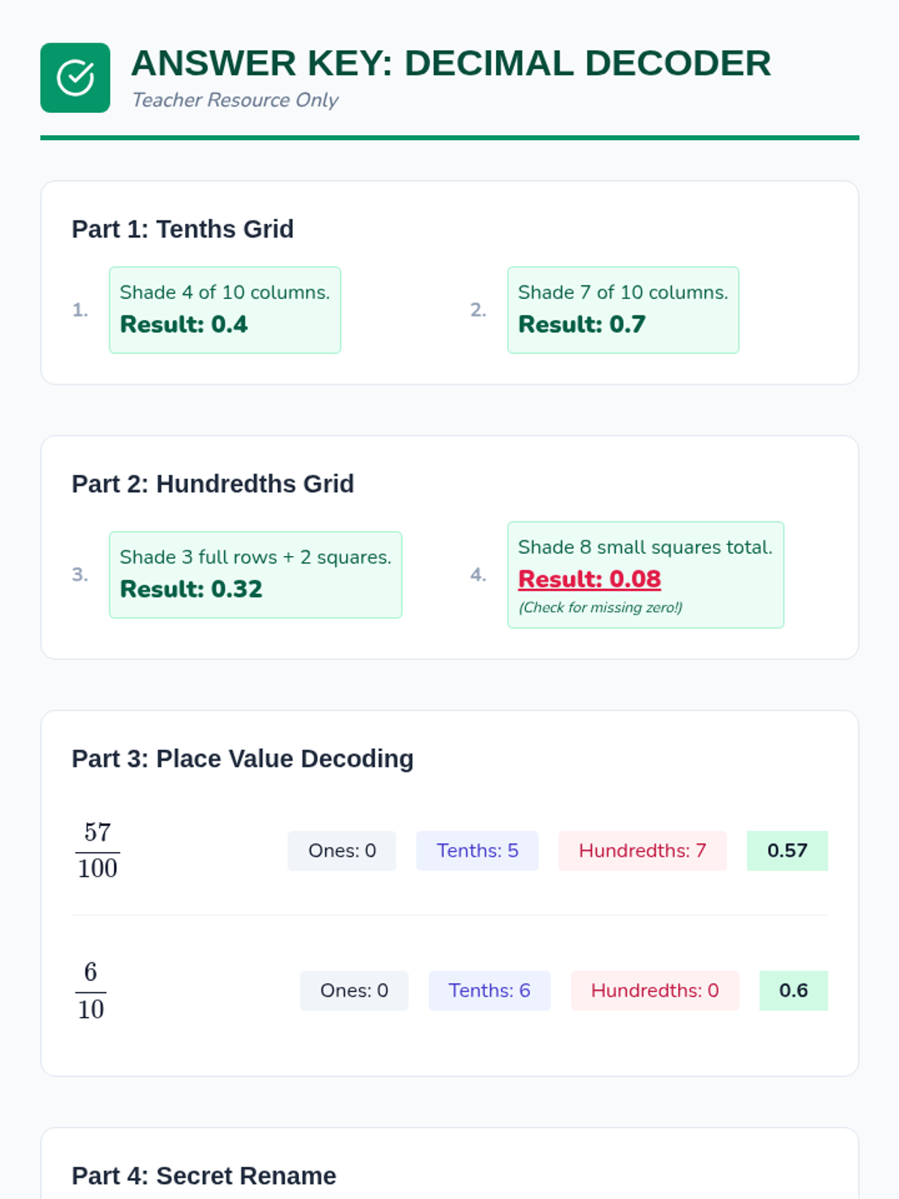Click the Hundredths: 0 badge

pos(655,991)
